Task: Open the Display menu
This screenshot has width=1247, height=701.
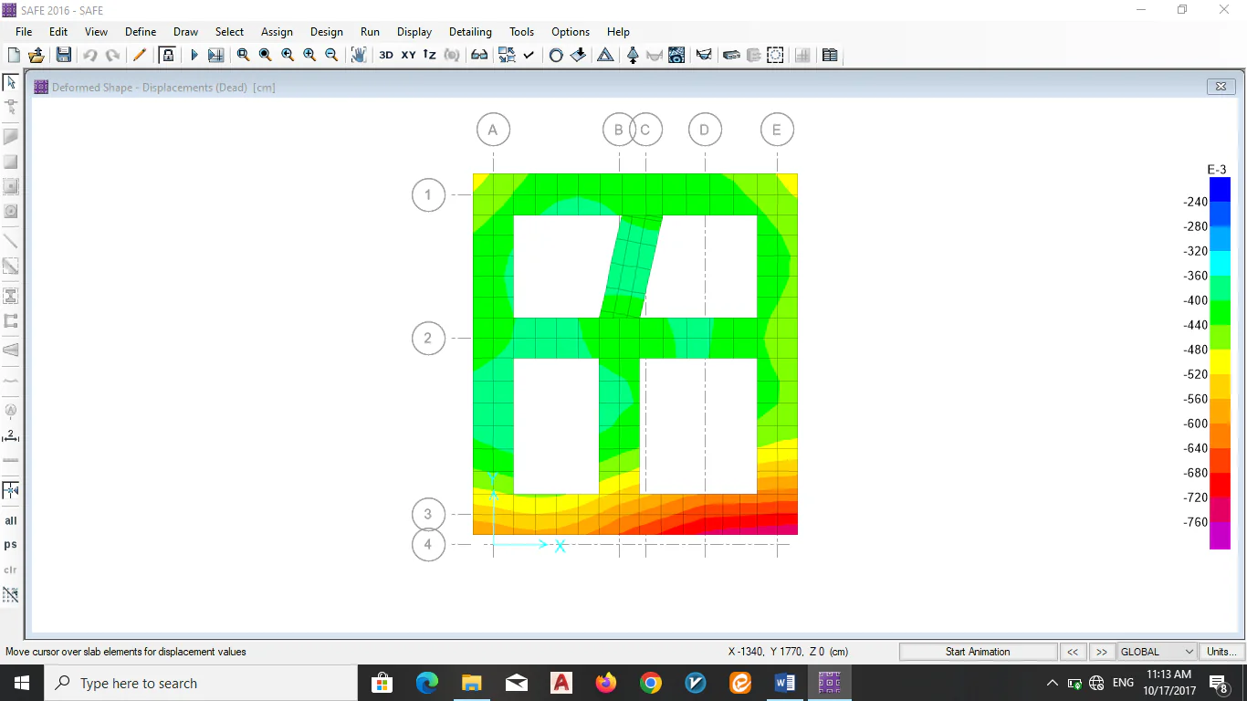Action: pyautogui.click(x=414, y=32)
